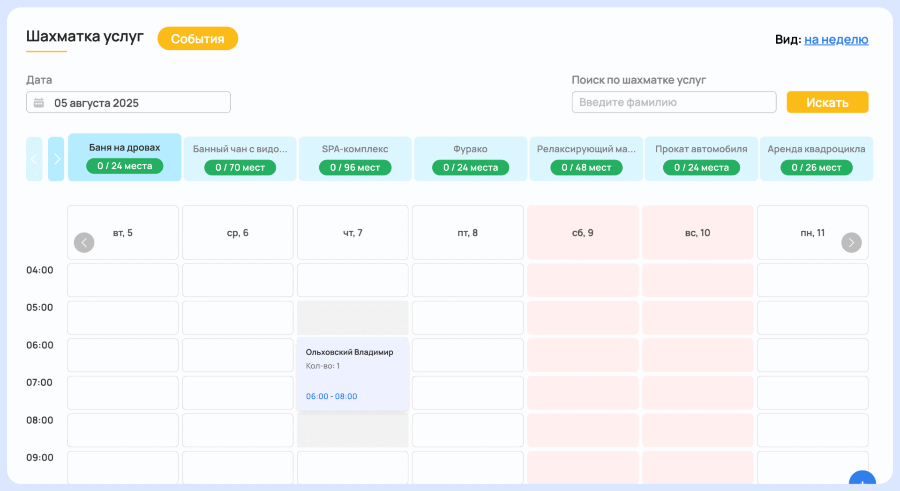Select the Фурако service tab

pos(470,159)
